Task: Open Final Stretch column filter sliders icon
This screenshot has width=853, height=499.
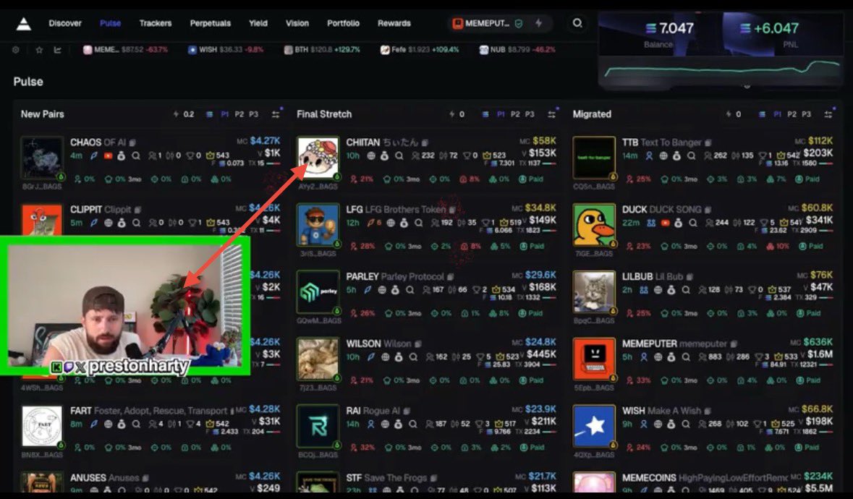Action: click(551, 114)
